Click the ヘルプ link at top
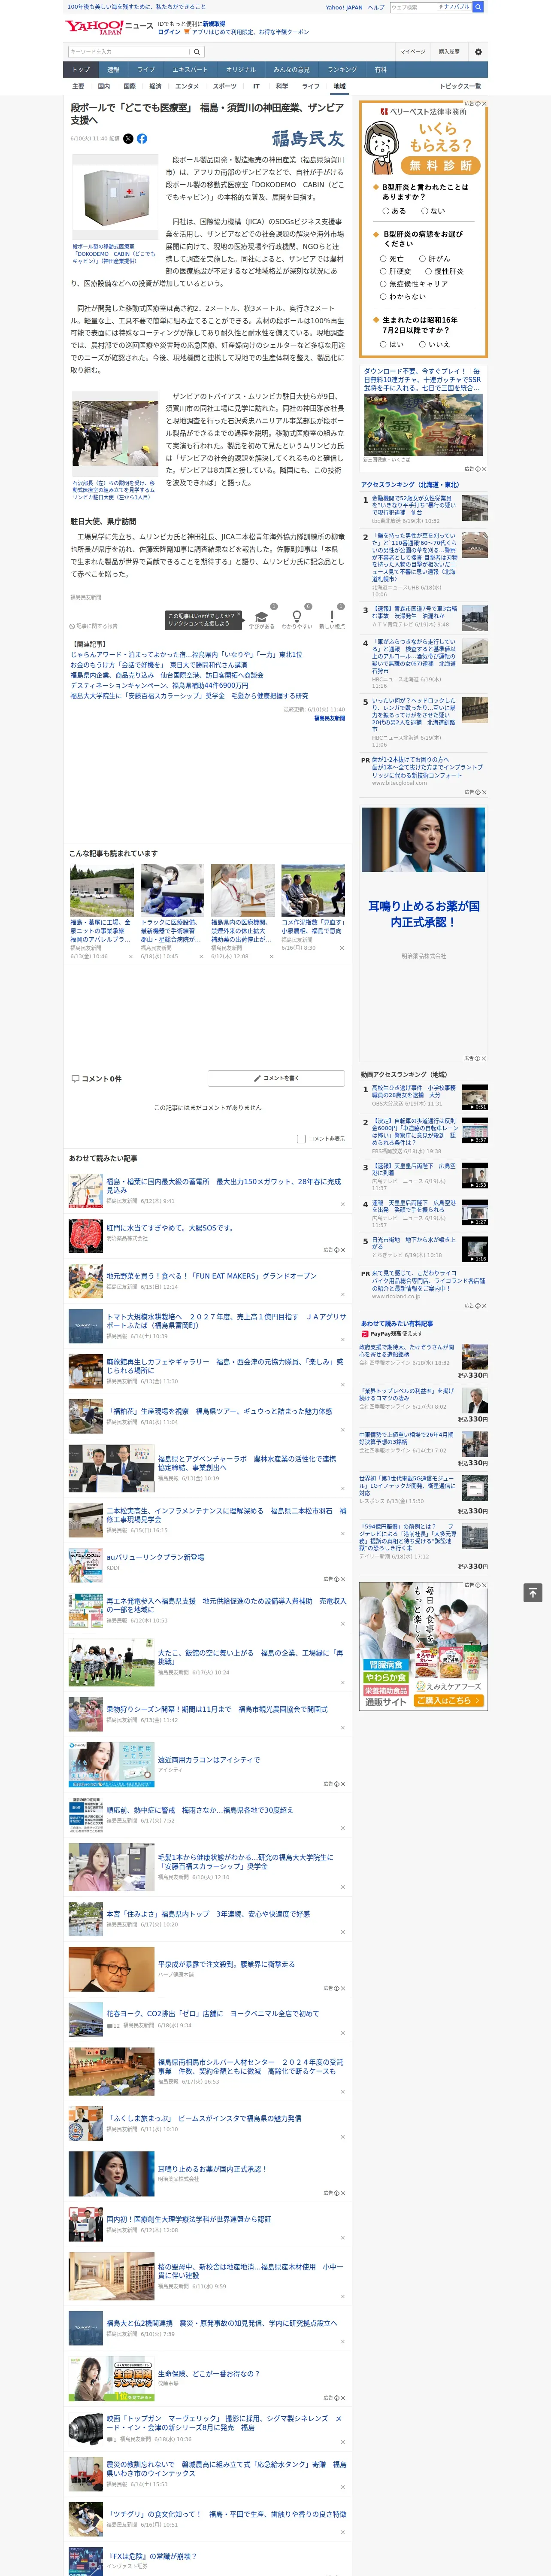551x2576 pixels. point(376,7)
